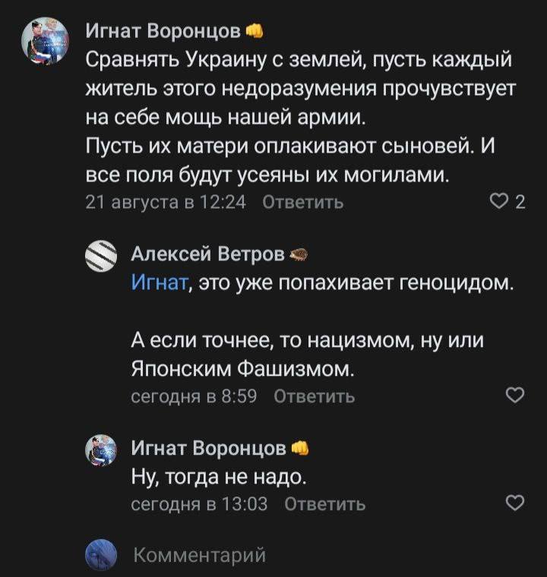The height and width of the screenshot is (577, 547).
Task: Click the status emoji beside Алексей Ветров
Action: (x=299, y=254)
